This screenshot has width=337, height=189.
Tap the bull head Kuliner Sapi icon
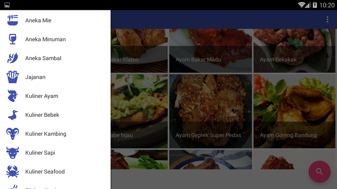click(13, 153)
